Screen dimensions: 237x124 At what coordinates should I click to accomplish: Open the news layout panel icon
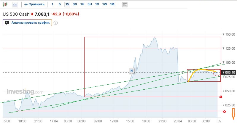(x=125, y=4)
